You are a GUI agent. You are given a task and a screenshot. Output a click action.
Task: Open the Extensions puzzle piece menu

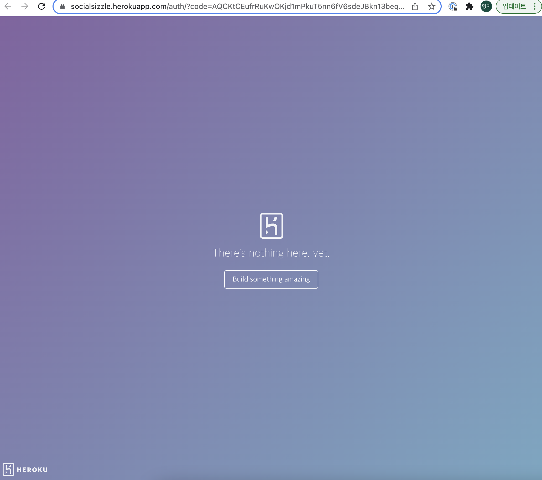pos(469,6)
